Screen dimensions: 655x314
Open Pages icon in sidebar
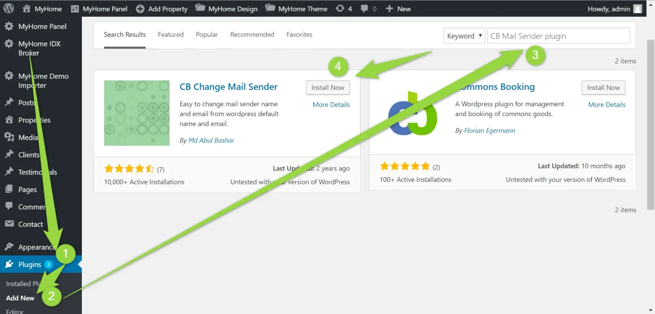point(9,189)
